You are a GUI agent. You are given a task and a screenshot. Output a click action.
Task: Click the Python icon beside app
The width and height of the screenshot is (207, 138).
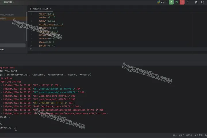(x=158, y=2)
